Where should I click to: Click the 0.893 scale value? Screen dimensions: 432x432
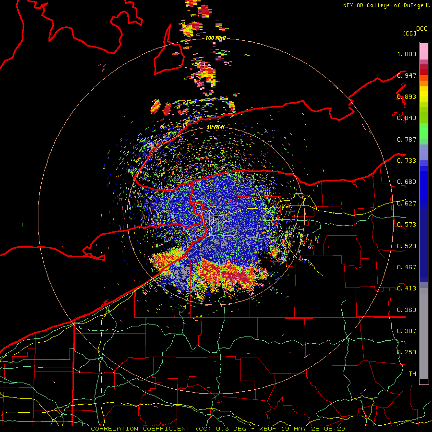pyautogui.click(x=407, y=97)
